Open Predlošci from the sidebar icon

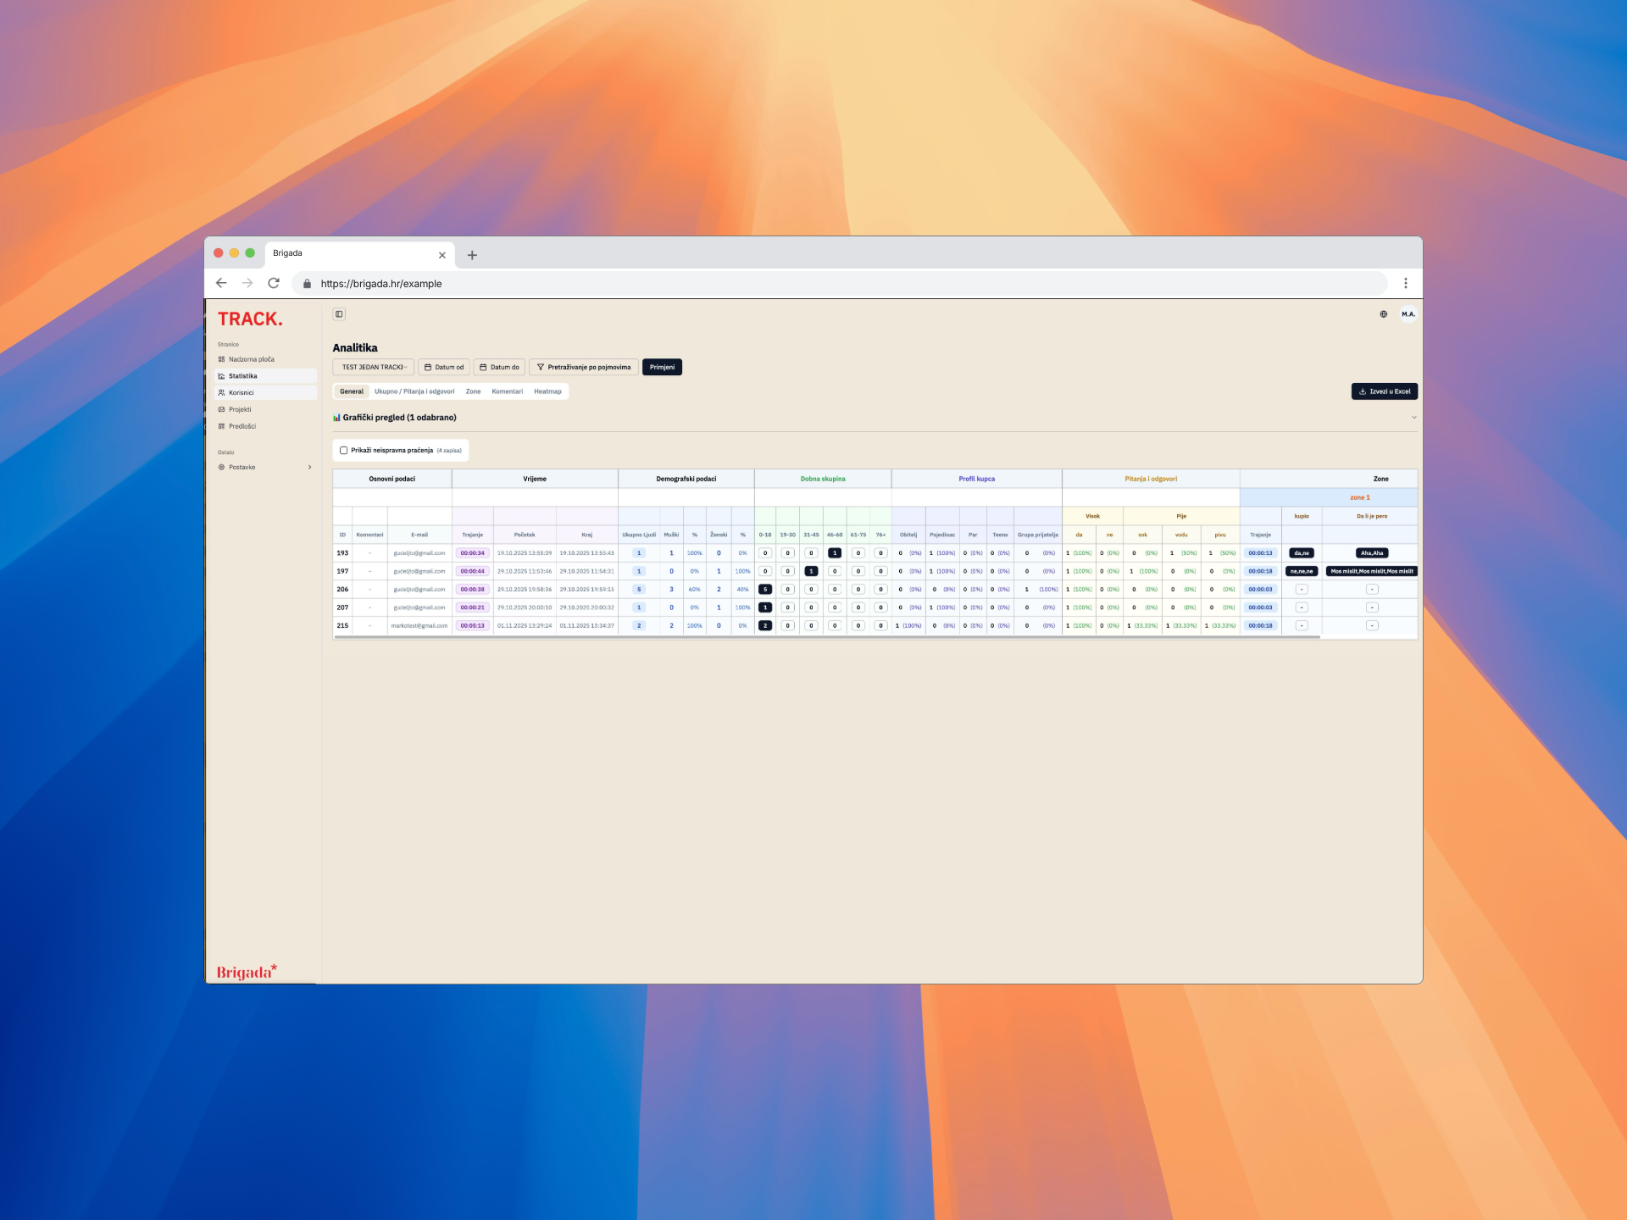pyautogui.click(x=222, y=426)
